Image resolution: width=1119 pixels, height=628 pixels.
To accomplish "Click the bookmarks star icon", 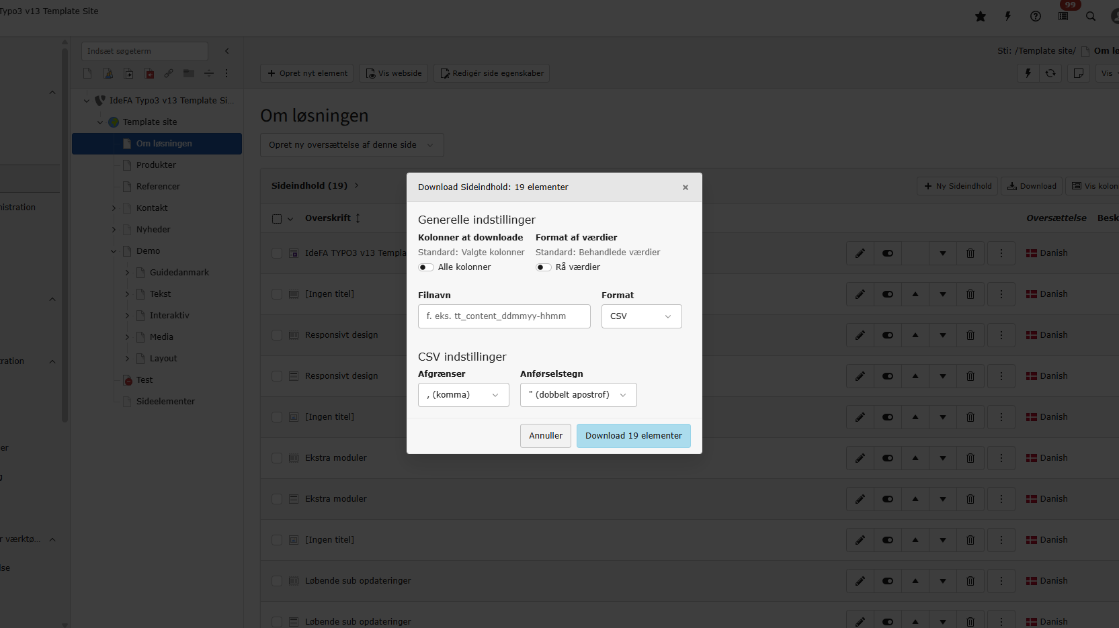I will [981, 16].
